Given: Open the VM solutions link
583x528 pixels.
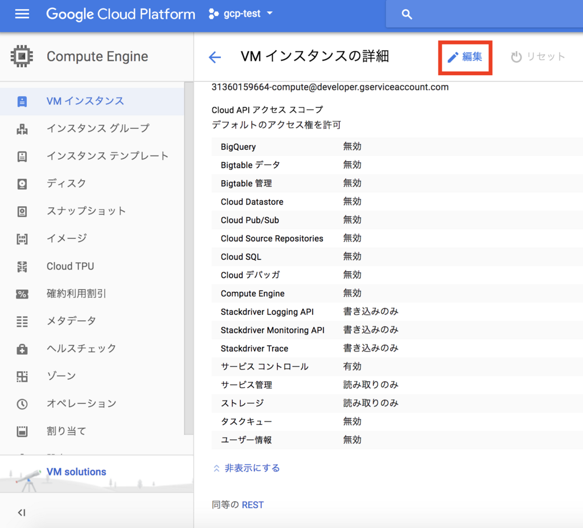Looking at the screenshot, I should coord(76,472).
